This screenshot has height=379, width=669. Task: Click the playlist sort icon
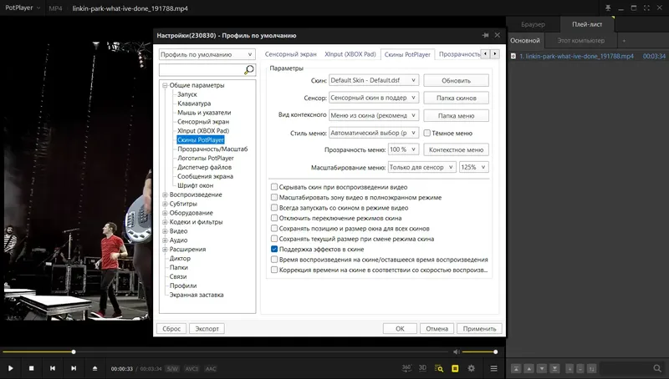pos(591,369)
